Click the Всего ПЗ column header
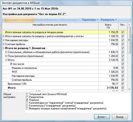The width and height of the screenshot is (133, 122). click(108, 26)
